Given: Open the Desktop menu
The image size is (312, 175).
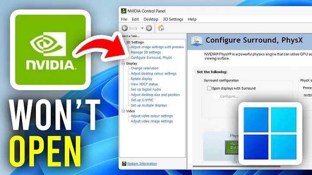Looking at the screenshot, I should pyautogui.click(x=151, y=19).
